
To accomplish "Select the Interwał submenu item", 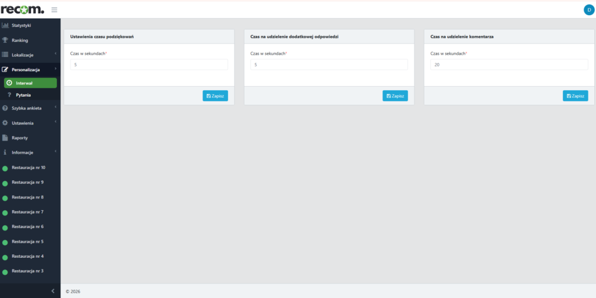I will (x=30, y=83).
